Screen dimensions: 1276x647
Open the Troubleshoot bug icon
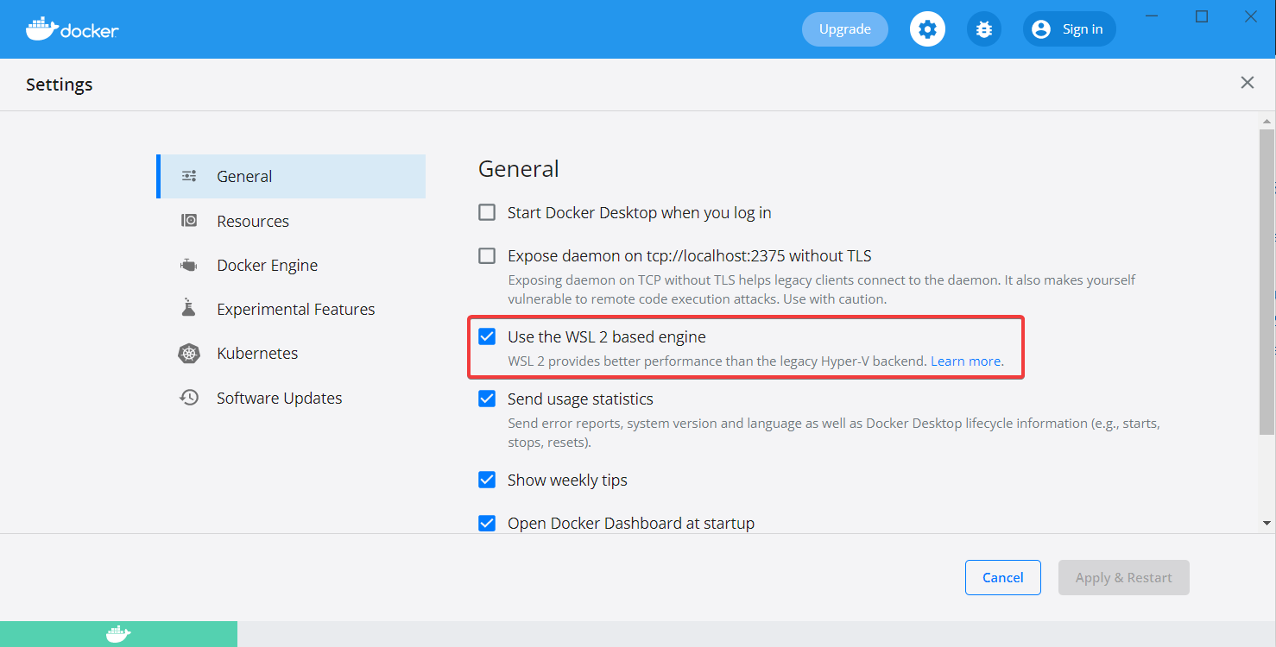click(983, 28)
